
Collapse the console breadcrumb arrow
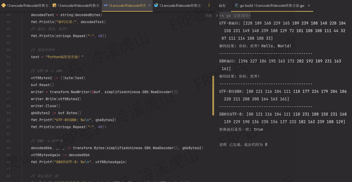click(x=216, y=16)
